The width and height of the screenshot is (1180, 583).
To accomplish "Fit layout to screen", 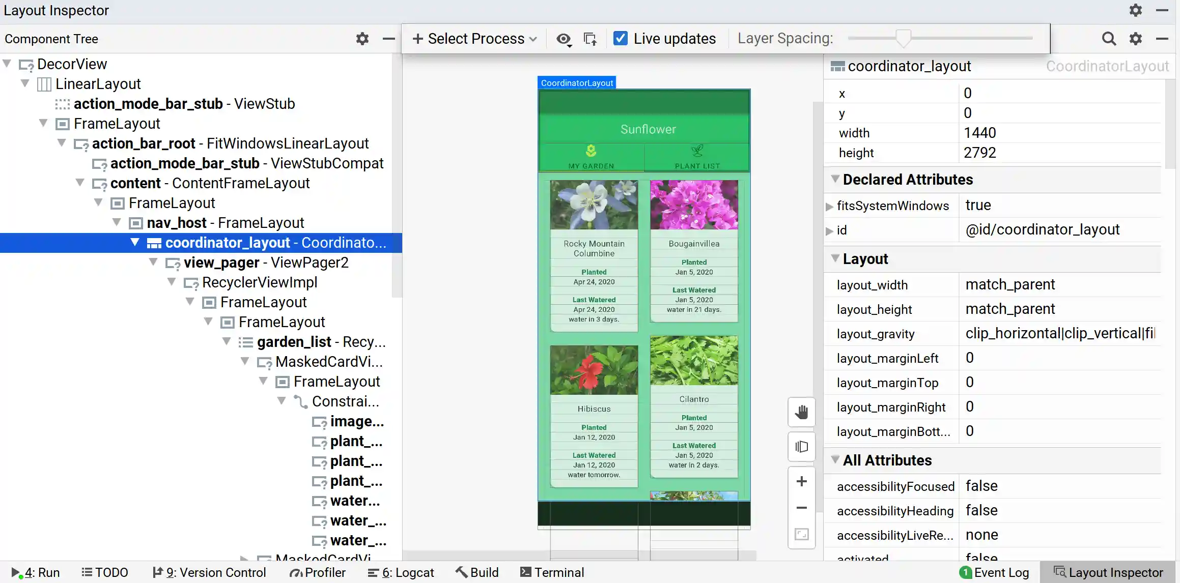I will click(801, 534).
